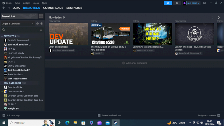
Task: Open the DEV UPDATE news thumbnail
Action: tap(68, 34)
